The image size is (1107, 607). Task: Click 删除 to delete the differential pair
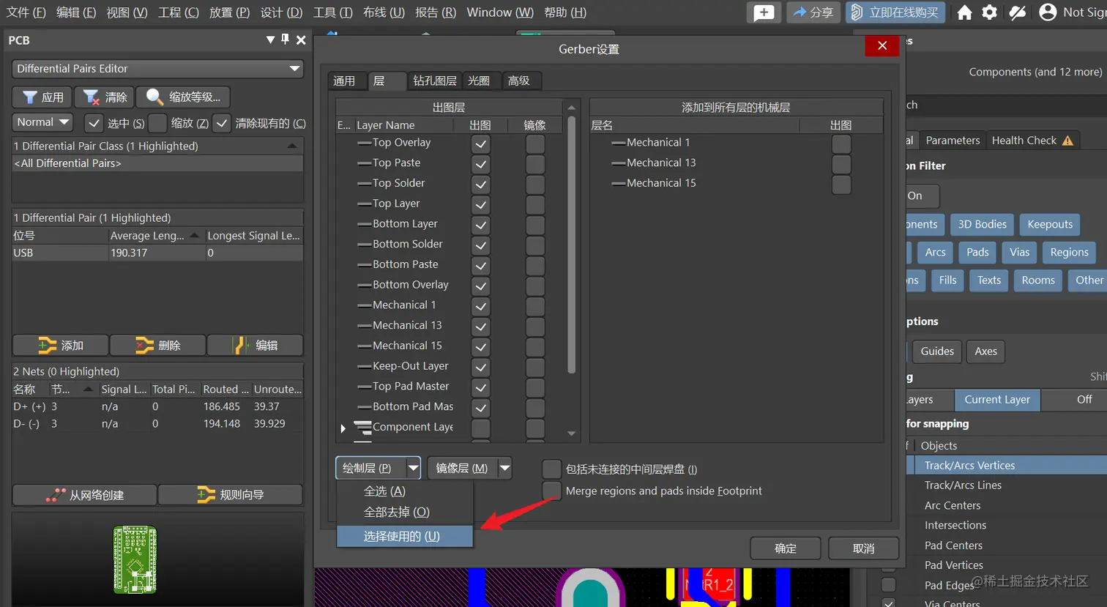tap(157, 345)
